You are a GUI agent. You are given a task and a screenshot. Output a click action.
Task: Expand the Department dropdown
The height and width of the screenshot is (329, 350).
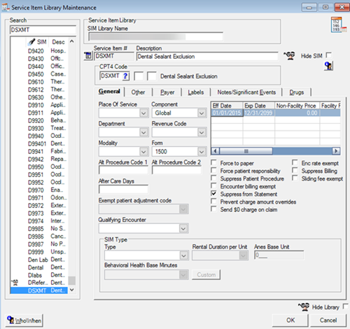(x=143, y=132)
